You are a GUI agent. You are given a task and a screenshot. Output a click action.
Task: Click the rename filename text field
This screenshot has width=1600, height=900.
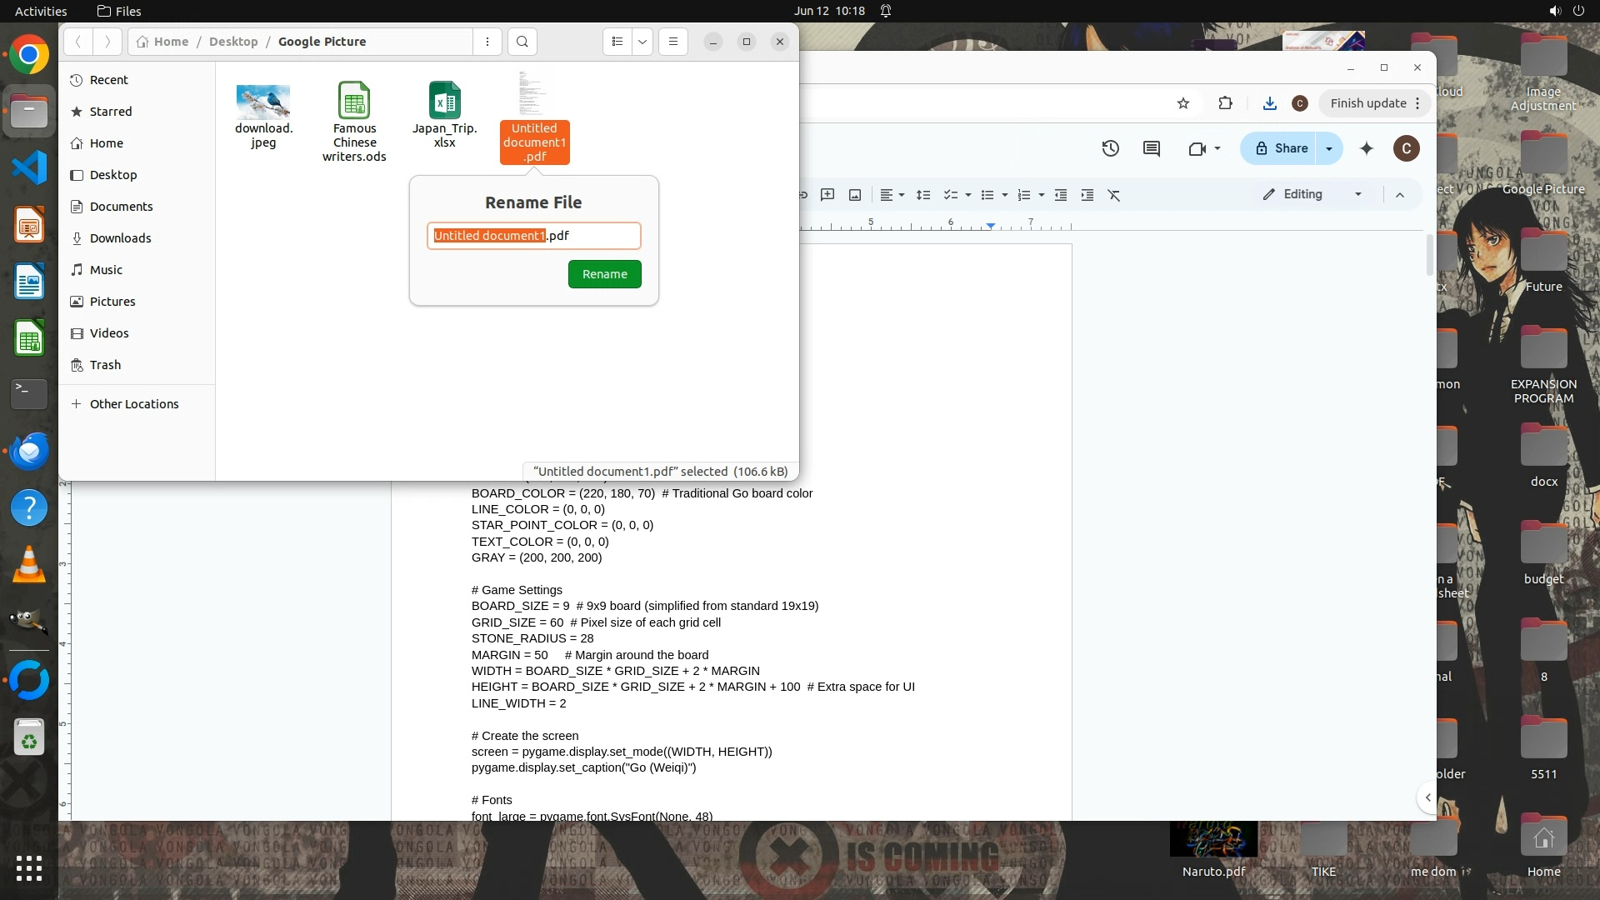coord(533,236)
